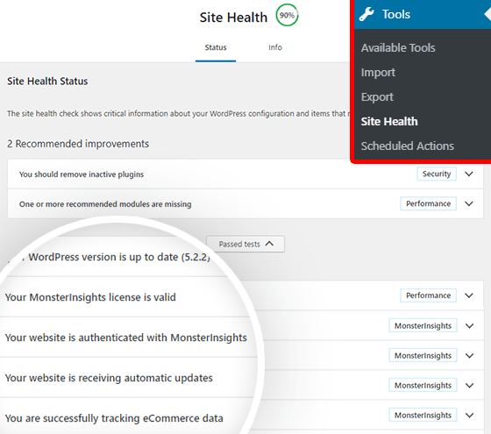Expand MonsterInsights license row chevron
The image size is (491, 434).
pyautogui.click(x=469, y=325)
